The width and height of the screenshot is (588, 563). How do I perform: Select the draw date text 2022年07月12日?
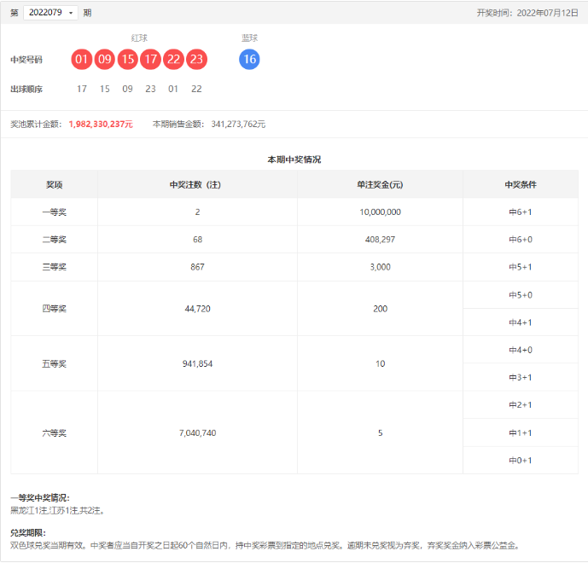coord(548,13)
